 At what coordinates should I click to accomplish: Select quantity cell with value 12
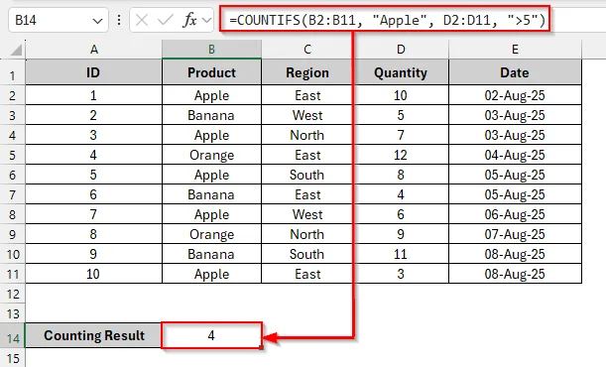click(x=401, y=155)
